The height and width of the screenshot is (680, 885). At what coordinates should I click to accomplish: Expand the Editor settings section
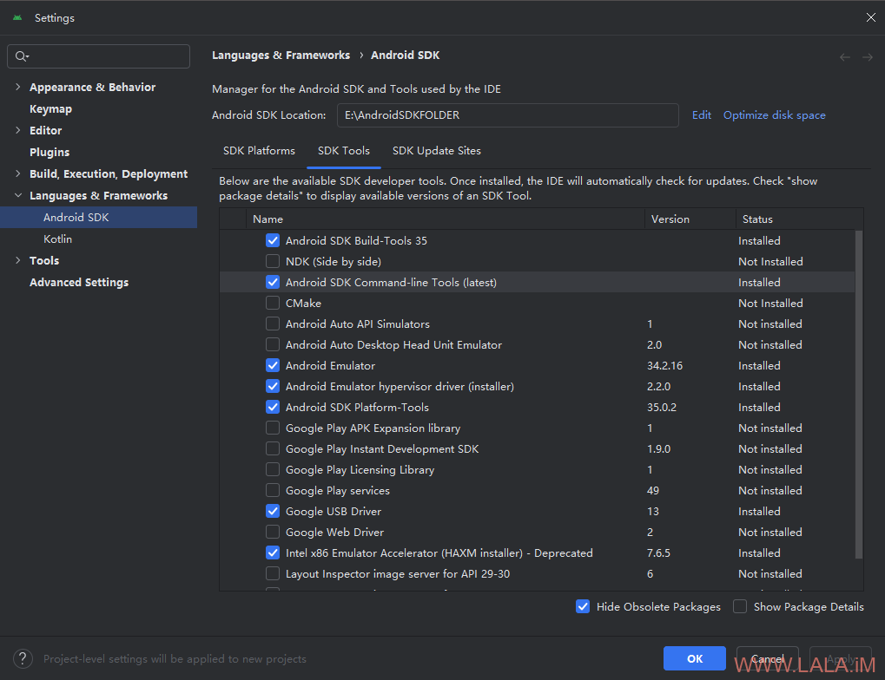[18, 130]
